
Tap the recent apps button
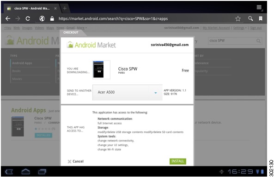coord(42,172)
